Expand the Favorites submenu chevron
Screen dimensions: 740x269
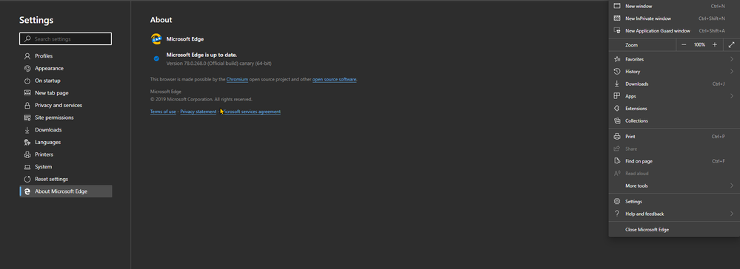(732, 59)
